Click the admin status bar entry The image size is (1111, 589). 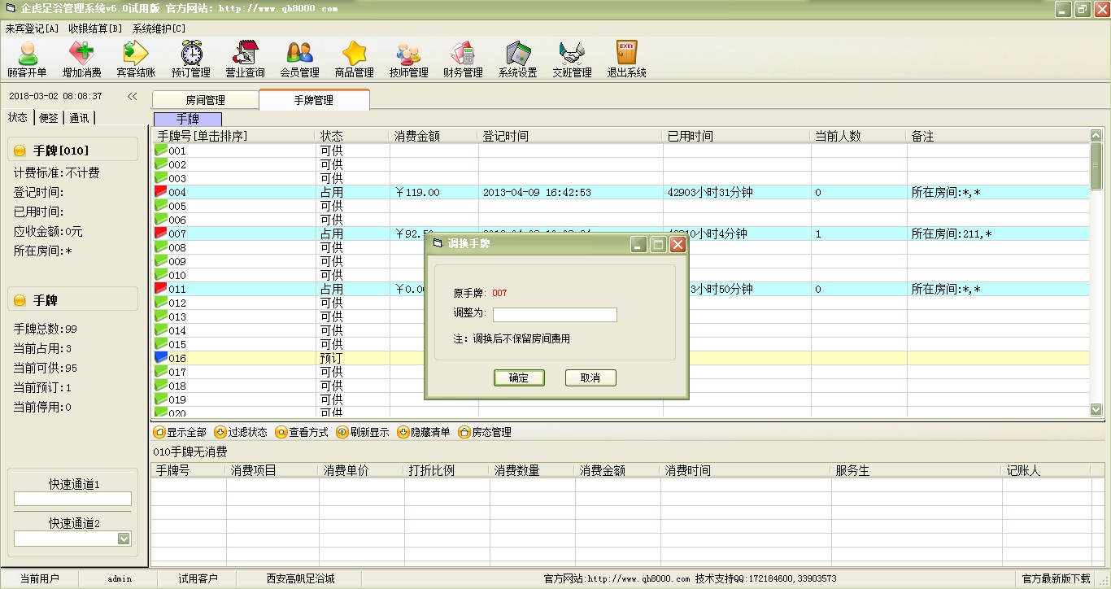click(x=120, y=578)
